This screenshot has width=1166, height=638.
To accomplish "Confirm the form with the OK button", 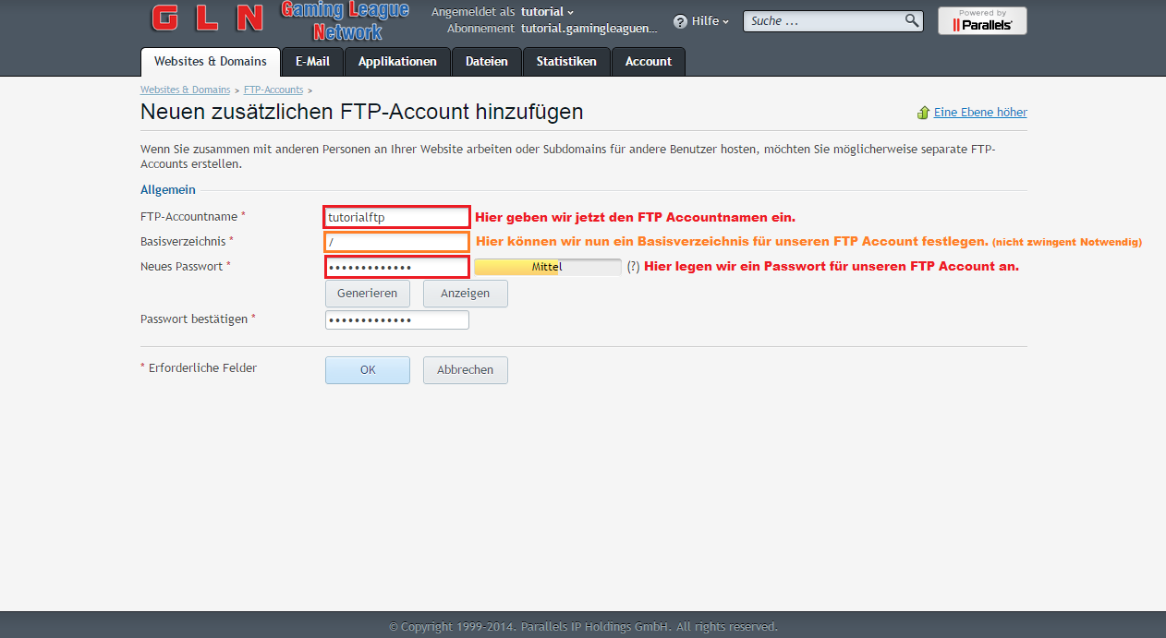I will (x=367, y=370).
